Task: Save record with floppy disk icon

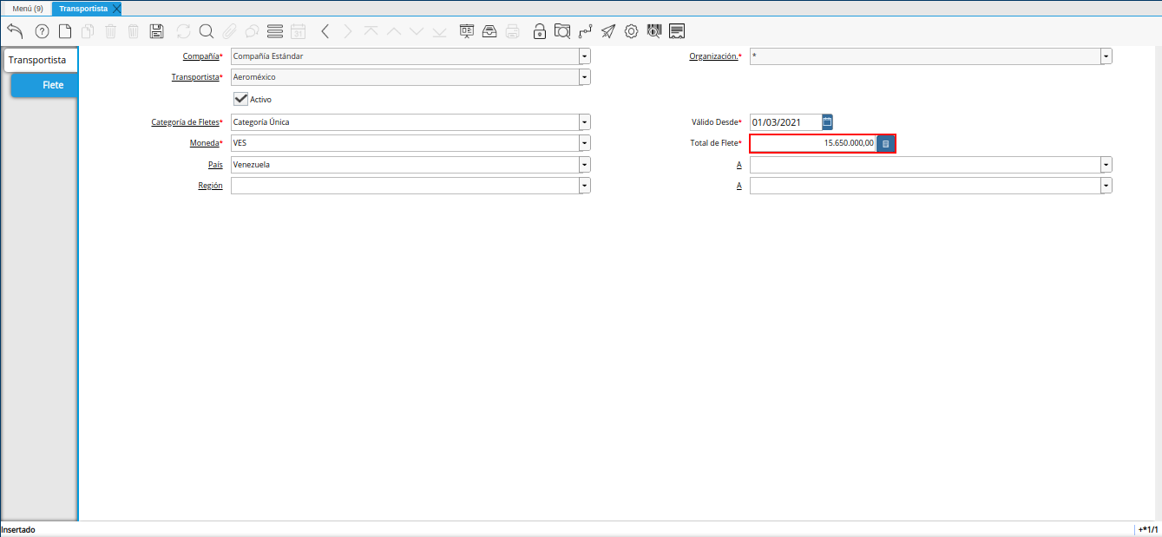Action: click(156, 31)
